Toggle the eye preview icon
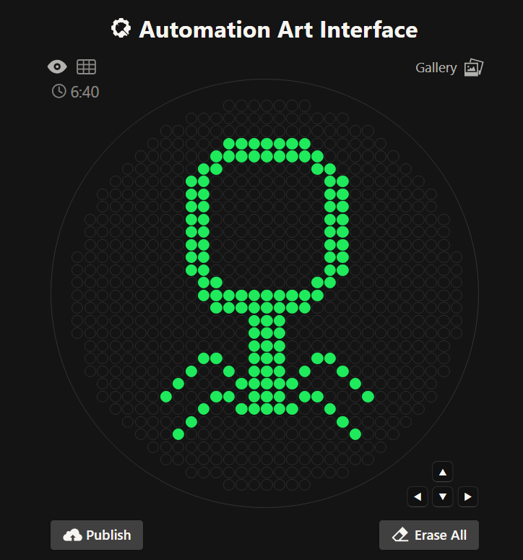The width and height of the screenshot is (523, 560). (57, 67)
